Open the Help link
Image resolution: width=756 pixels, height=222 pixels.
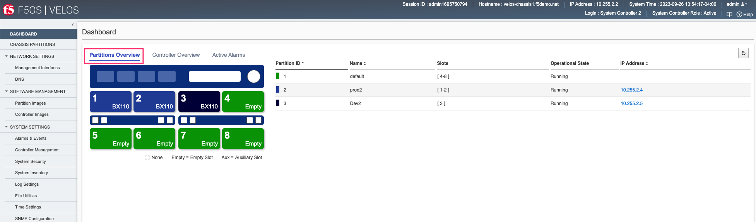coord(745,14)
